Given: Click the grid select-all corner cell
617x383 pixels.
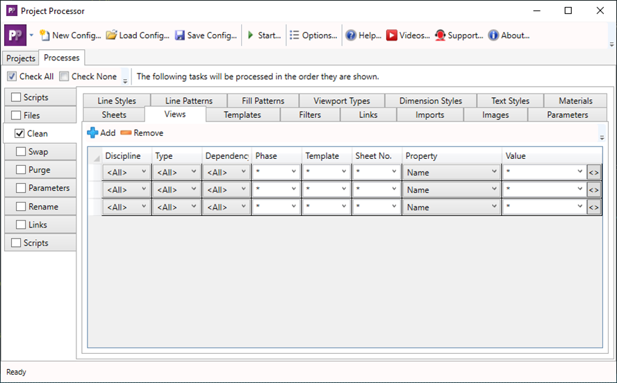Looking at the screenshot, I should click(94, 156).
